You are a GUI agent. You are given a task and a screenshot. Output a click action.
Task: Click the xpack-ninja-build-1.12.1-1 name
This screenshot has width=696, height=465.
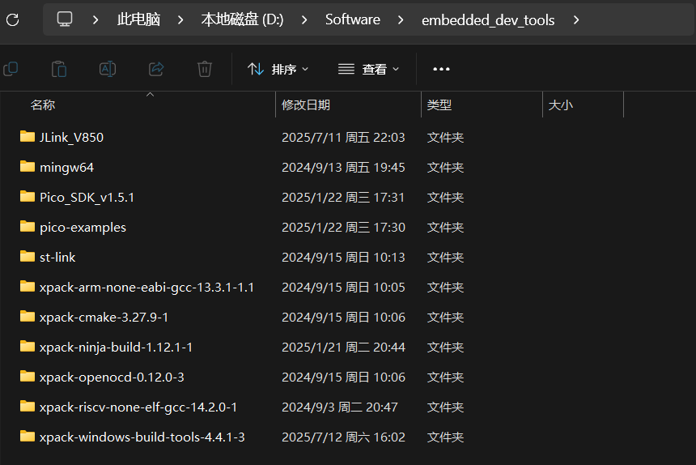point(116,348)
